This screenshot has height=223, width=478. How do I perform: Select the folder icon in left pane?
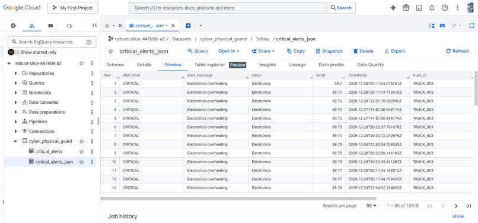[x=50, y=26]
